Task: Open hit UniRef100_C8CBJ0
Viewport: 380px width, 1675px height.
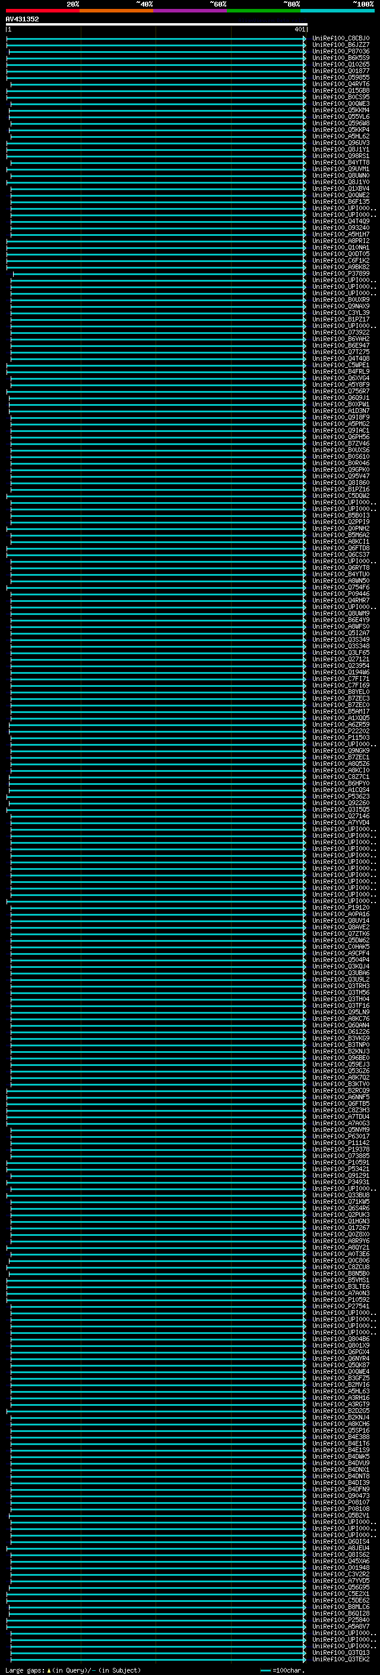Action: (340, 39)
